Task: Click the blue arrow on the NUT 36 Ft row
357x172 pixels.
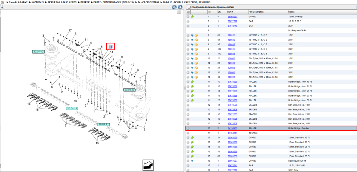Action: [x=192, y=54]
